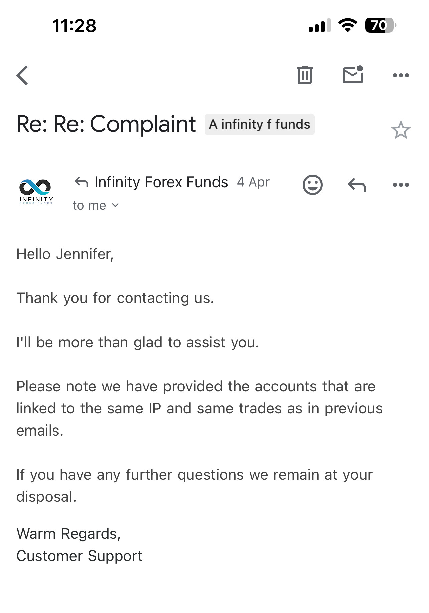Tap the "to me" recipient text
429x613 pixels.
pos(89,205)
